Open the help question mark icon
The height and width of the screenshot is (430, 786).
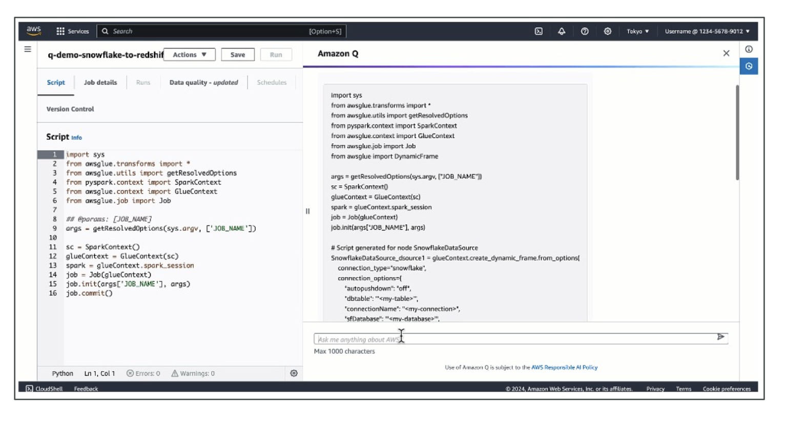[585, 31]
